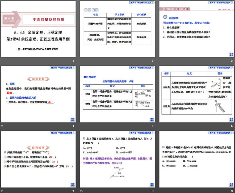Click the chapter header tag on slide 9
Viewport: 235px width, 193px height.
(x=221, y=133)
